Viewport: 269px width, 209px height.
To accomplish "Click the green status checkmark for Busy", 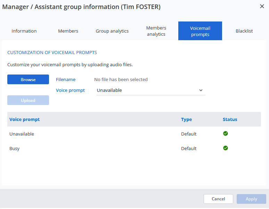I will (226, 148).
